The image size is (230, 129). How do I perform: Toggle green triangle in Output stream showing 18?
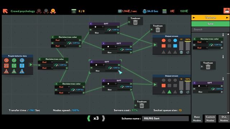point(169,92)
